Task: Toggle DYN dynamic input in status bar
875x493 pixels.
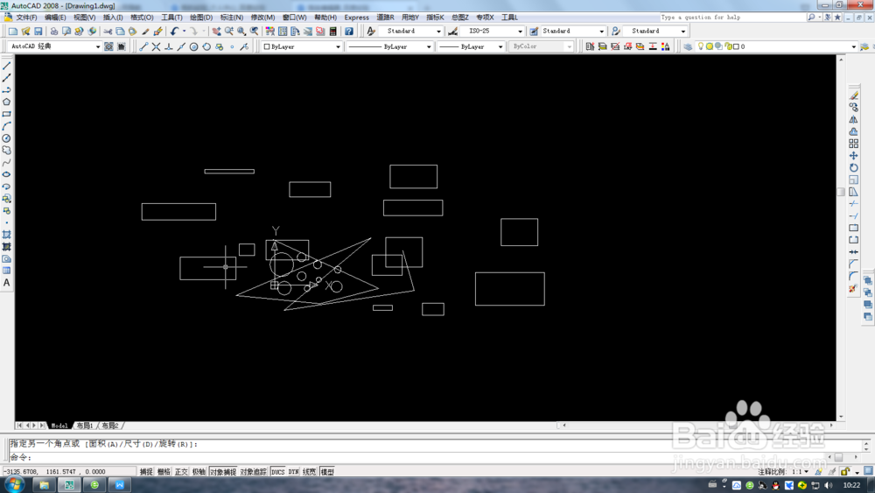Action: 293,472
